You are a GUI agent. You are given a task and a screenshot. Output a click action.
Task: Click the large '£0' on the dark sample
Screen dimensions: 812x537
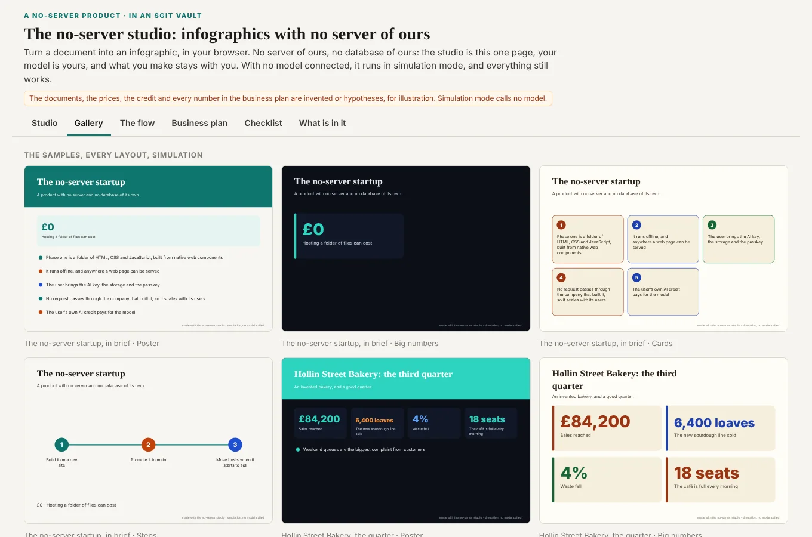point(313,230)
